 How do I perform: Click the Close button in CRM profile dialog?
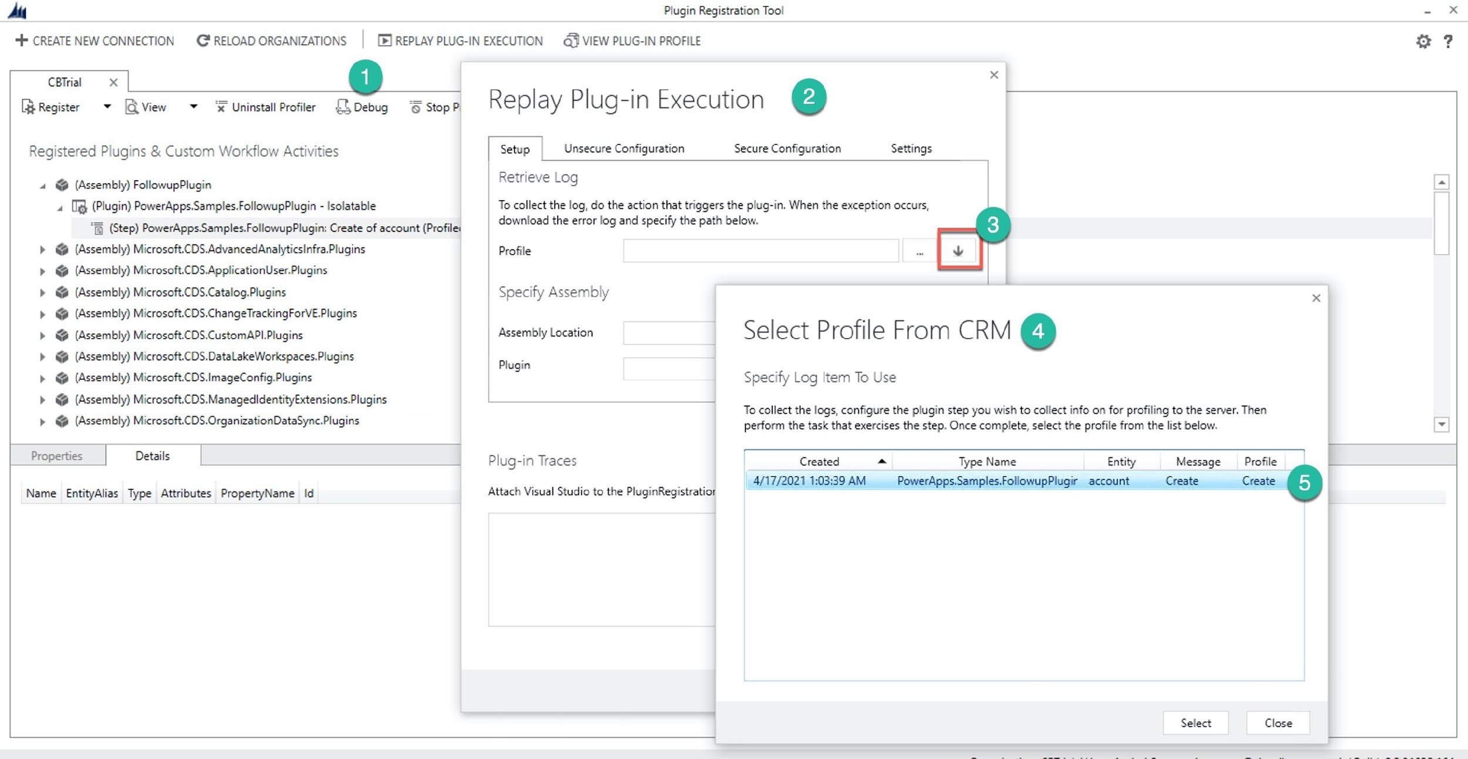pyautogui.click(x=1278, y=723)
